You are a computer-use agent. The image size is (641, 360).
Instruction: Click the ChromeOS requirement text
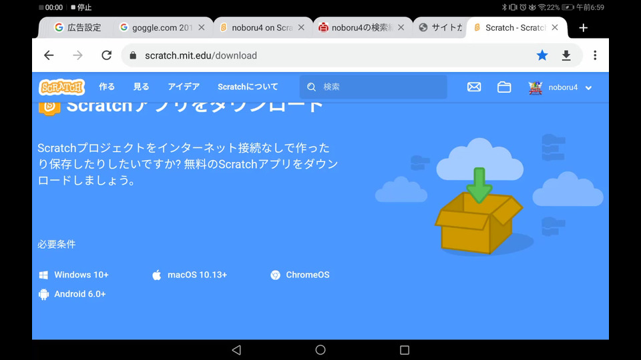[x=307, y=275]
